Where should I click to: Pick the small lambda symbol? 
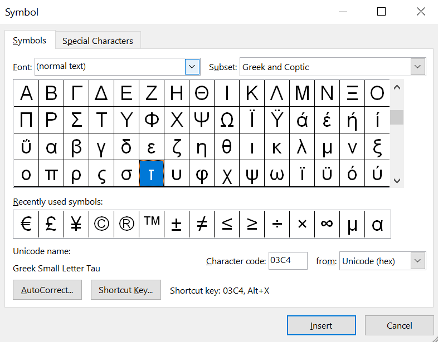coord(302,147)
